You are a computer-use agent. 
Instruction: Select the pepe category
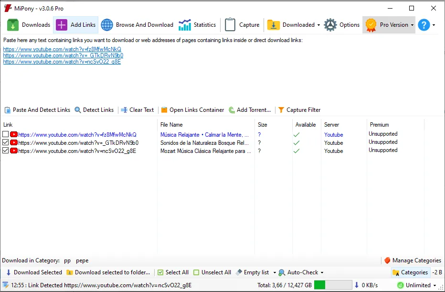click(x=82, y=261)
